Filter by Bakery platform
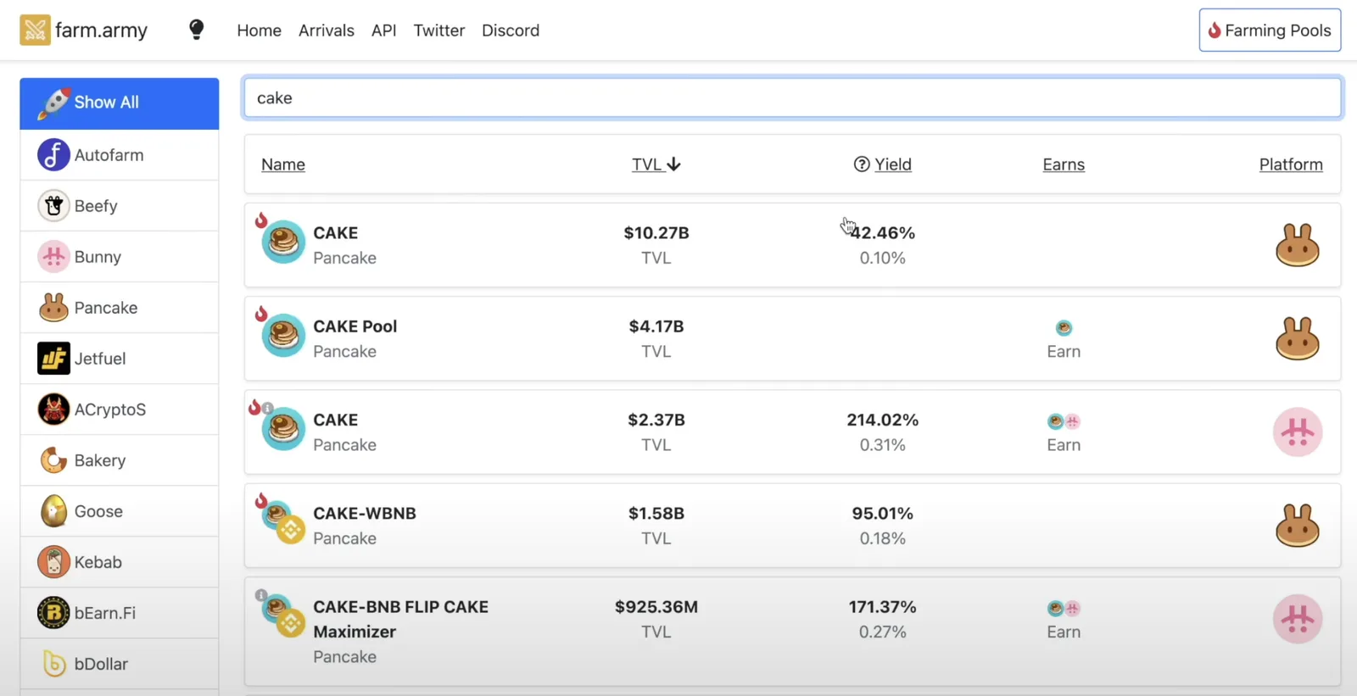1357x696 pixels. 120,460
